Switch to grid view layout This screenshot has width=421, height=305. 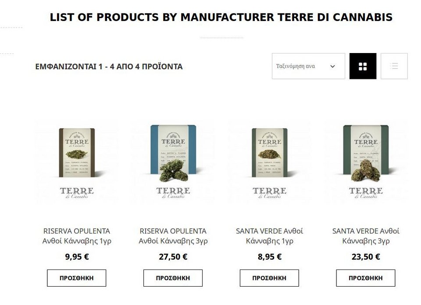click(x=363, y=66)
